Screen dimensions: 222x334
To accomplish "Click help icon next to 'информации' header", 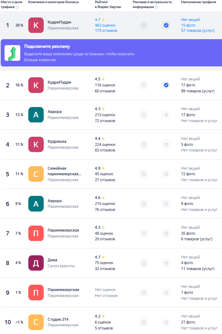I will 157,7.
